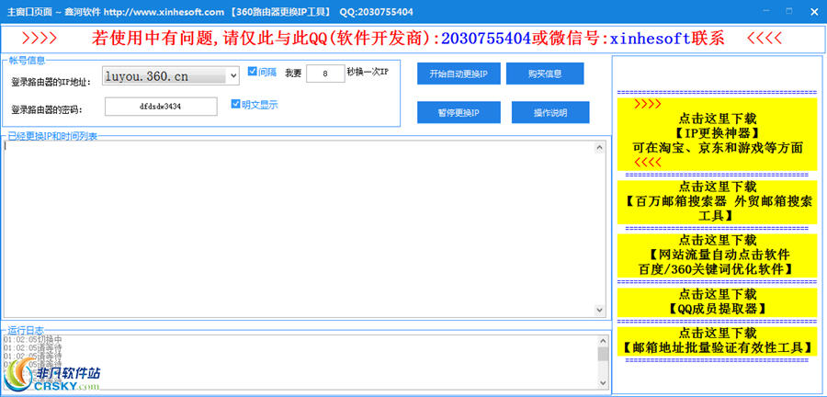Minimize the window
827x397 pixels.
(765, 11)
